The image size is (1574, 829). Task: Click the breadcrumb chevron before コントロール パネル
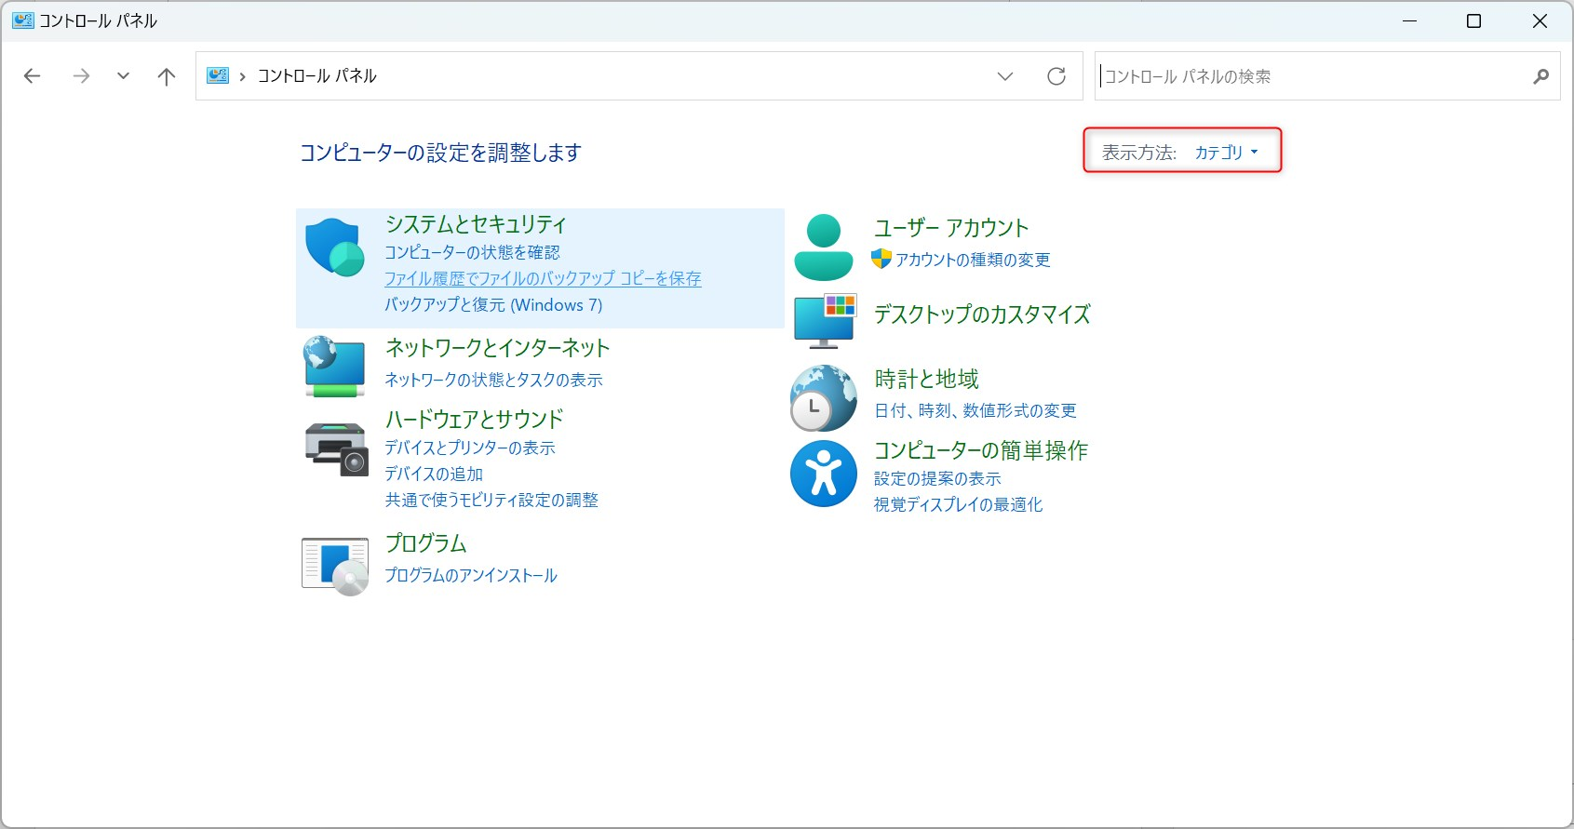tap(242, 76)
